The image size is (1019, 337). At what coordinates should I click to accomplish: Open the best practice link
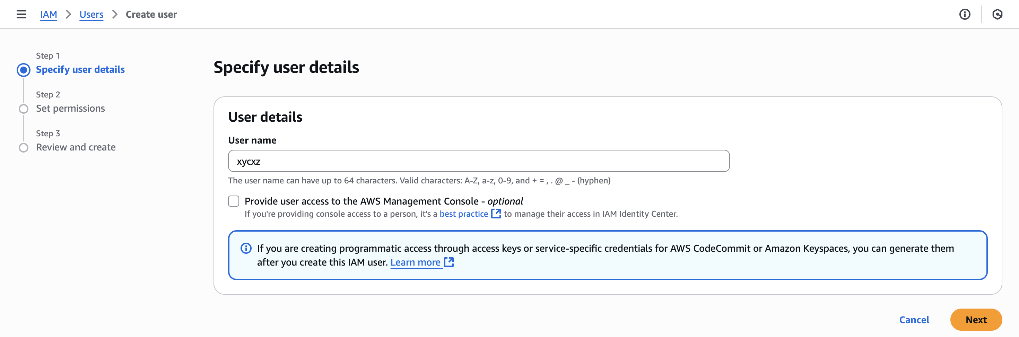coord(464,214)
